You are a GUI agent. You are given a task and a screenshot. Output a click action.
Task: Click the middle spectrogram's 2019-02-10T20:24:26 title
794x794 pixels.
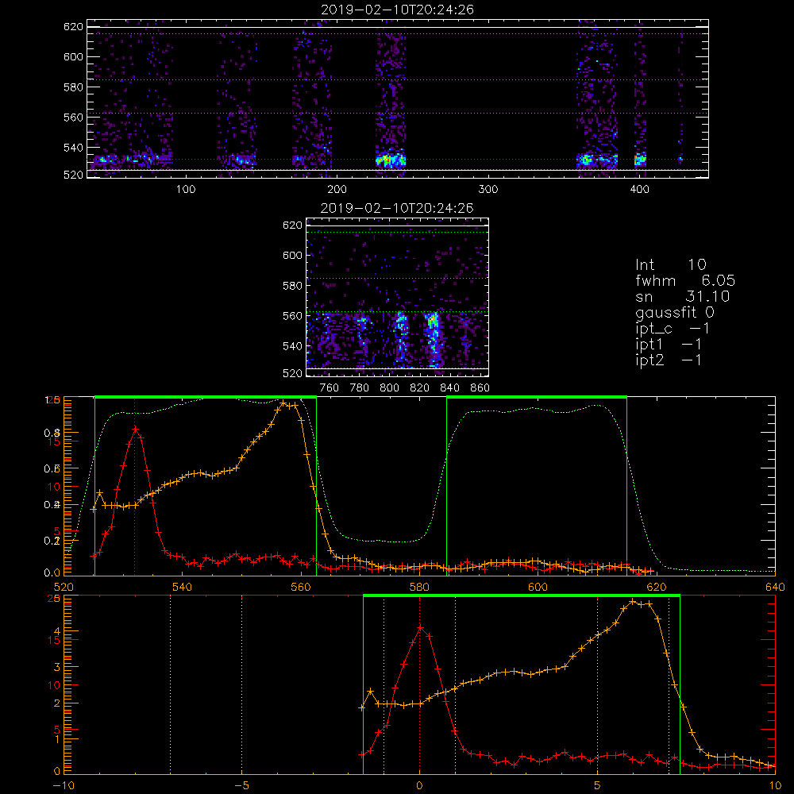click(x=397, y=208)
